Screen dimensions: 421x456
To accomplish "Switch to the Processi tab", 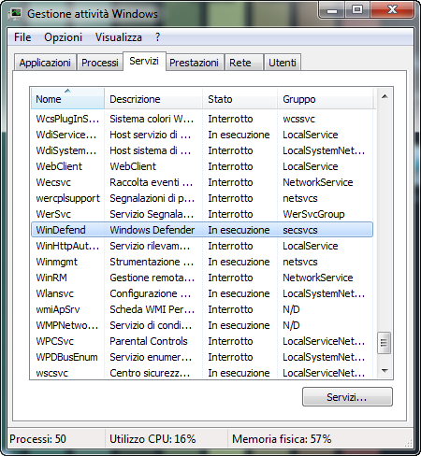I will [100, 63].
